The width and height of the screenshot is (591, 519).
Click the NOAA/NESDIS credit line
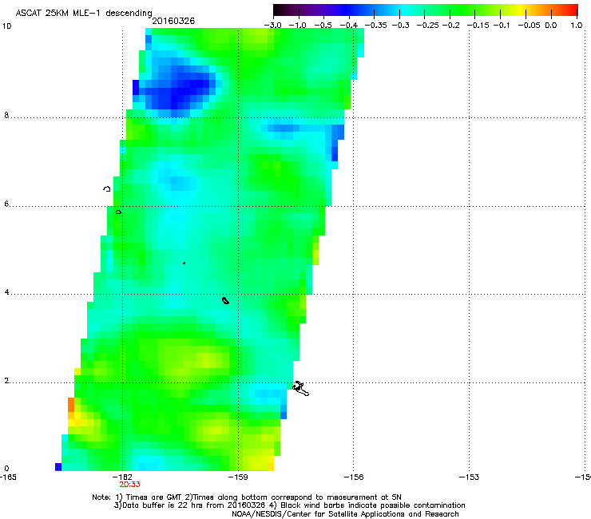(x=345, y=514)
